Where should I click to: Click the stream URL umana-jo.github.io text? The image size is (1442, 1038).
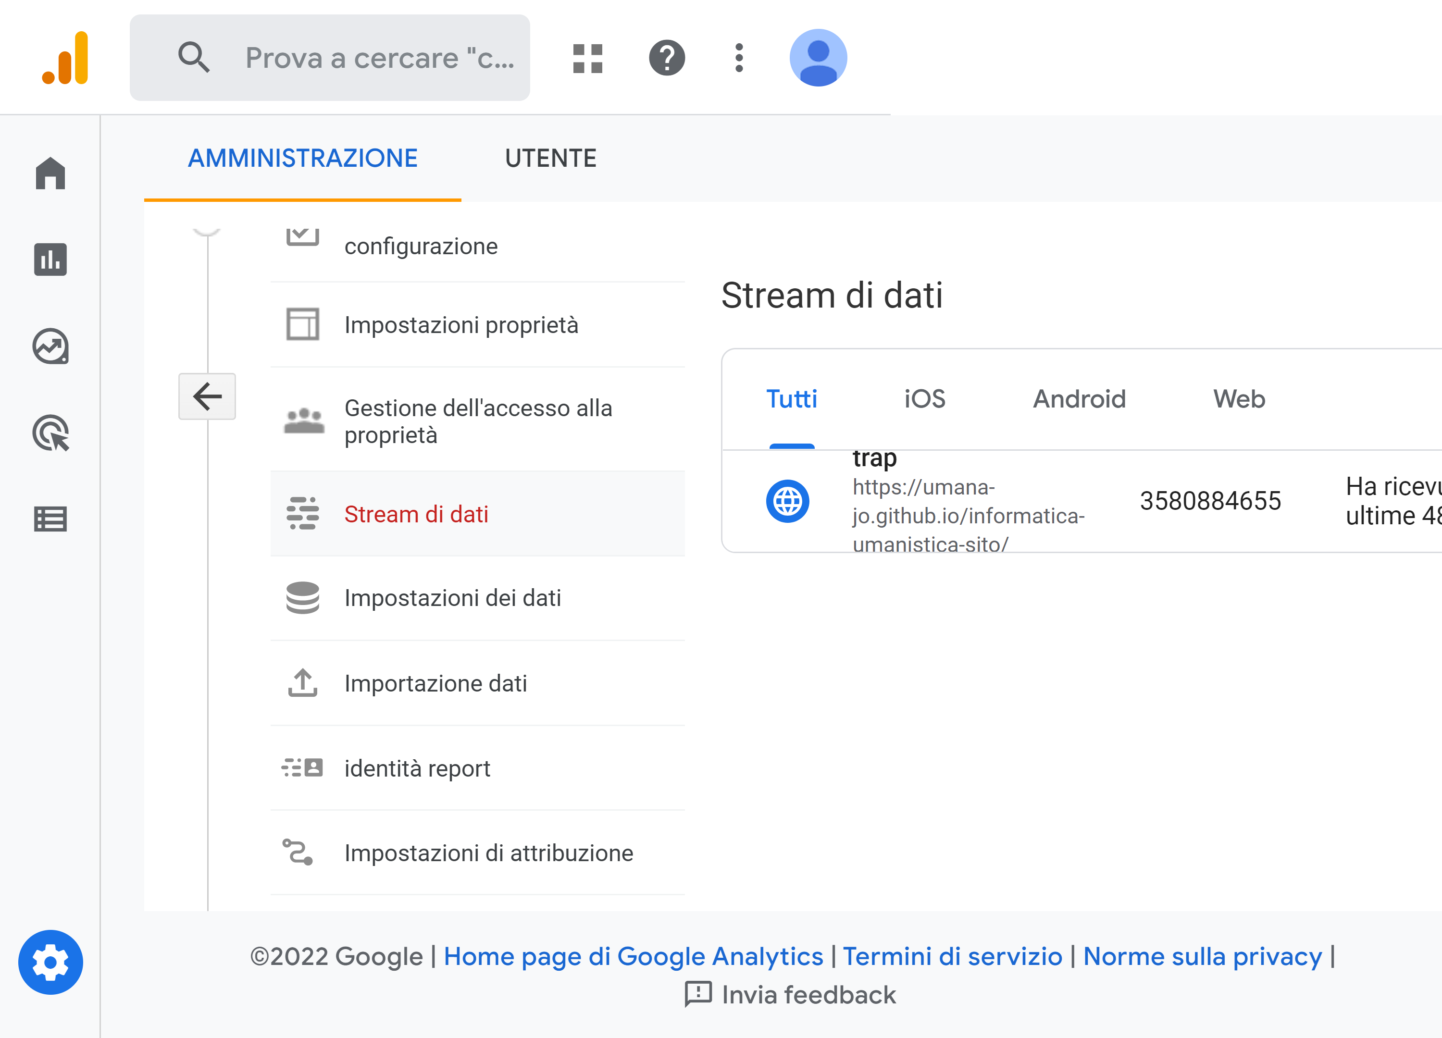[x=969, y=516]
